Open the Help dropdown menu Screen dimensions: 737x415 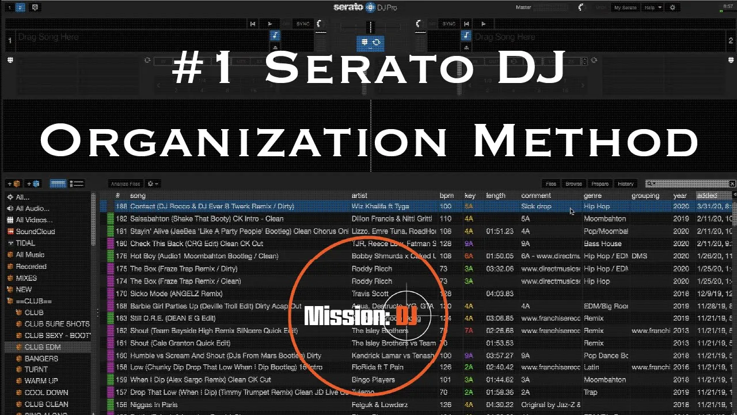tap(652, 7)
